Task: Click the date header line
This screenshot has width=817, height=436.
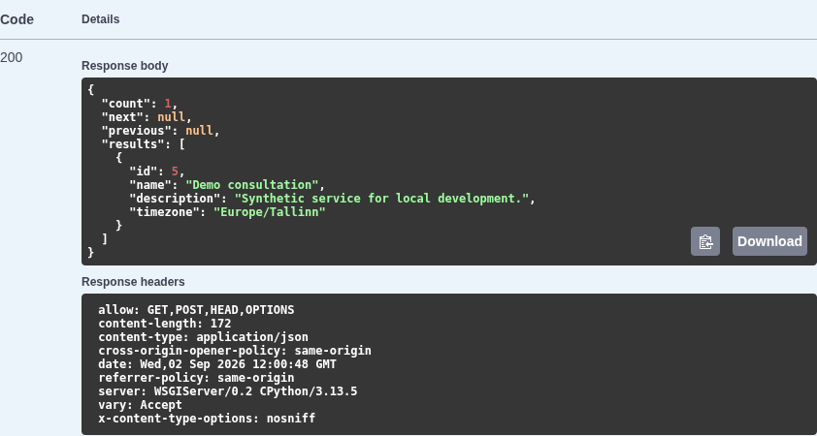Action: 217,364
